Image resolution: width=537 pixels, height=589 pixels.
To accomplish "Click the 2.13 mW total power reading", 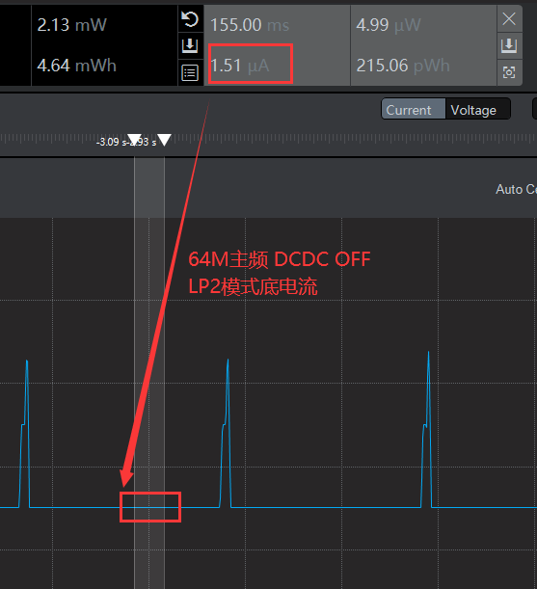I will pyautogui.click(x=71, y=25).
